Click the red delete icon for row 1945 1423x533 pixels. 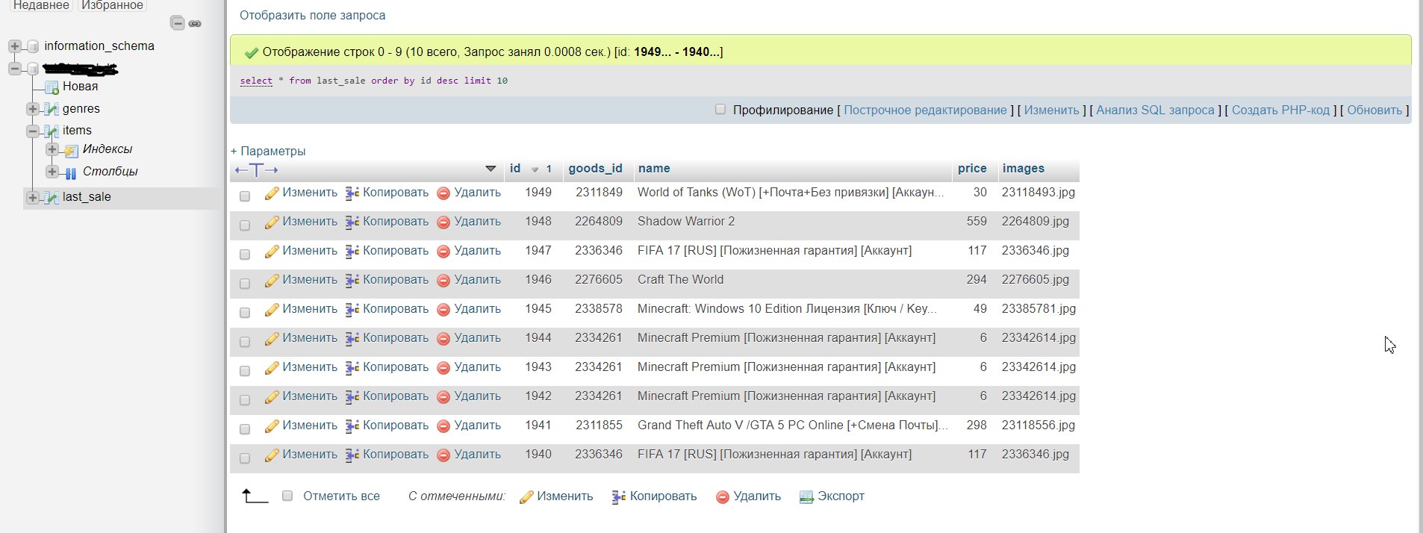pyautogui.click(x=443, y=310)
